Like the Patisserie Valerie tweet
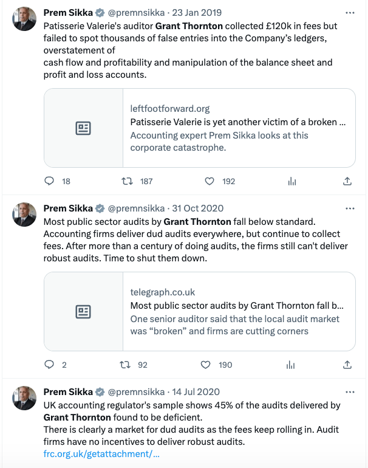 pos(210,181)
